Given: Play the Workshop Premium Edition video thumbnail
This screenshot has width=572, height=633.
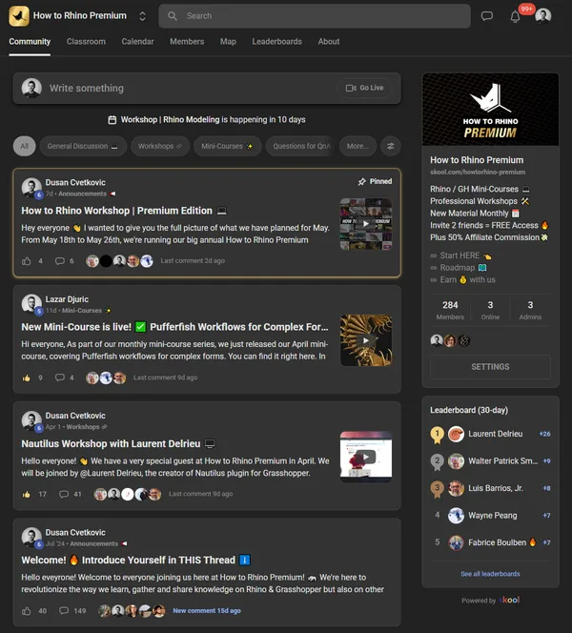Looking at the screenshot, I should (366, 224).
